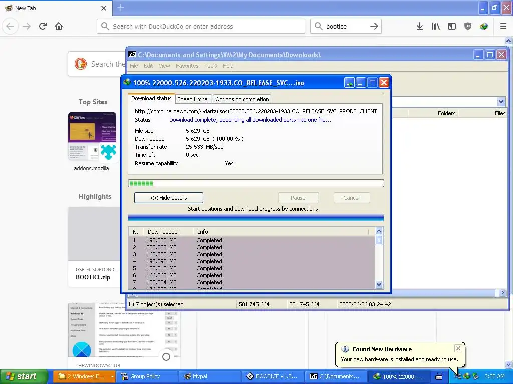Click 7-Zip horizontal scrollbar right arrow
Image resolution: width=513 pixels, height=384 pixels.
tap(503, 293)
